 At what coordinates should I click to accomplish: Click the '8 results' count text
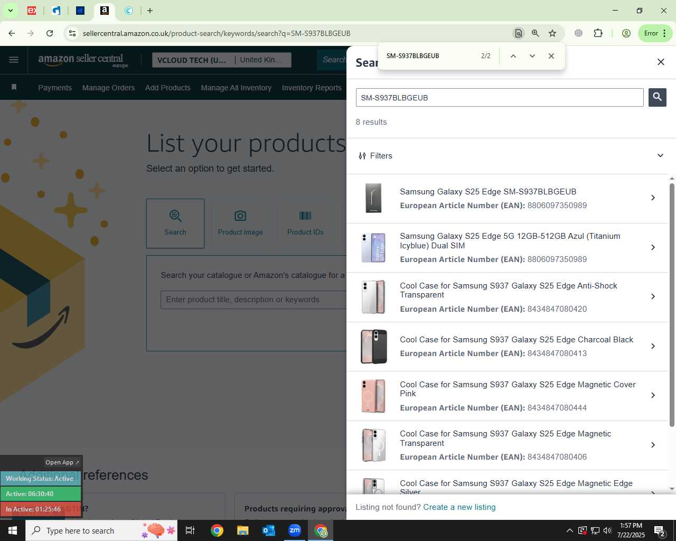tap(371, 122)
